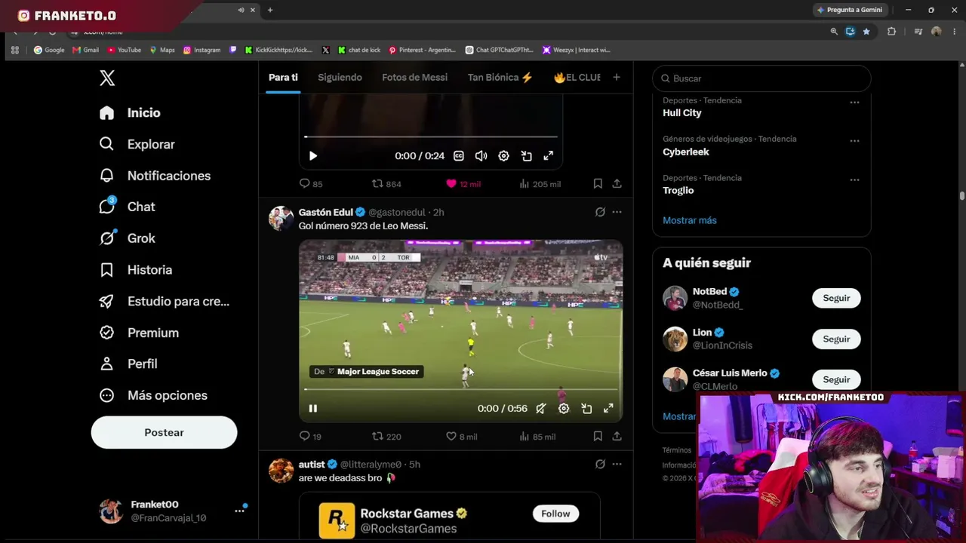
Task: Follow Lion with Seguir button
Action: (836, 339)
